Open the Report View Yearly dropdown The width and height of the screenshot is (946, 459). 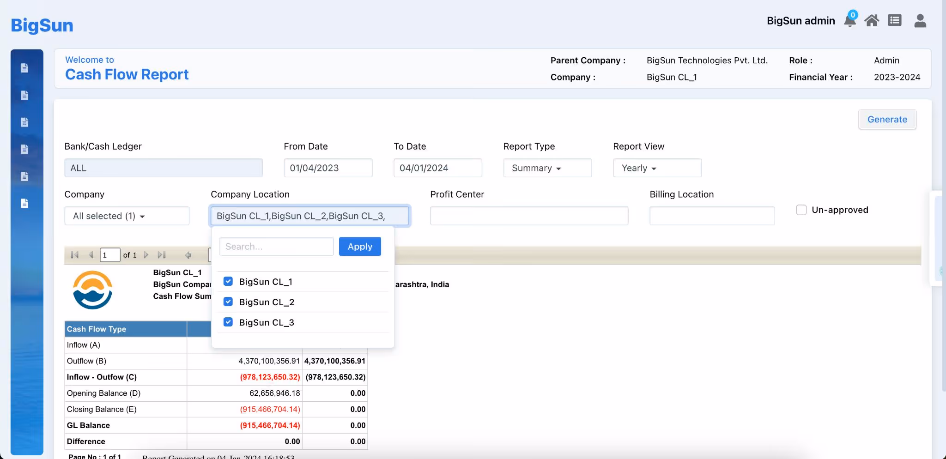[657, 168]
